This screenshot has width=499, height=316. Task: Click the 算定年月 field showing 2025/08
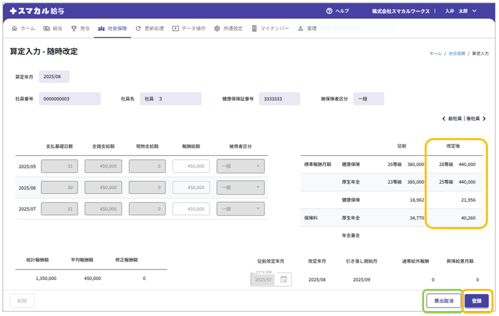tap(54, 77)
